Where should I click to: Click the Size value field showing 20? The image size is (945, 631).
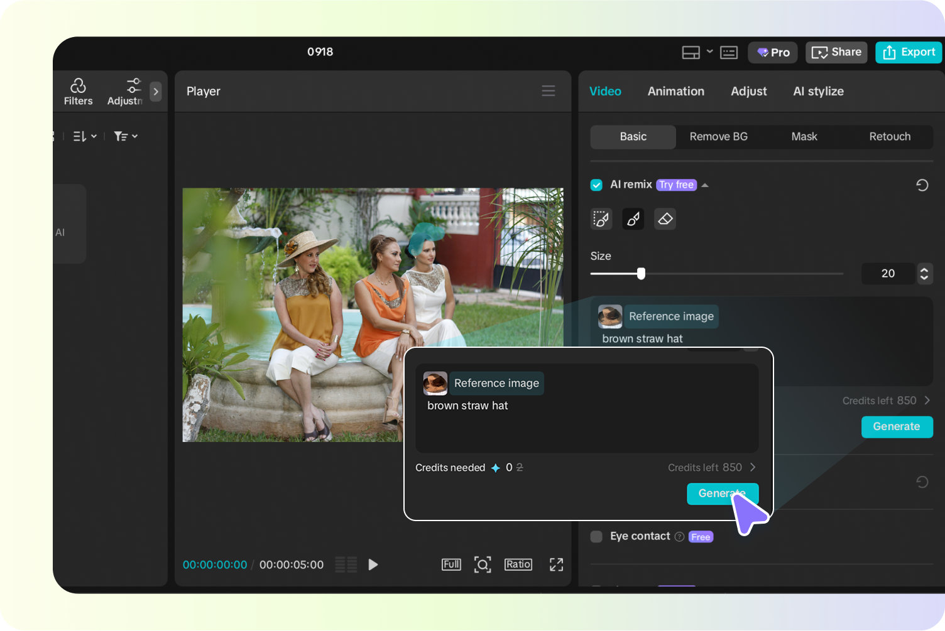888,274
